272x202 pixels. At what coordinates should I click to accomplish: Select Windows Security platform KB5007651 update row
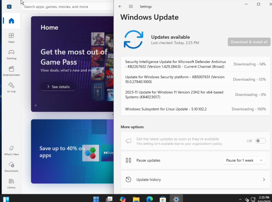195,79
